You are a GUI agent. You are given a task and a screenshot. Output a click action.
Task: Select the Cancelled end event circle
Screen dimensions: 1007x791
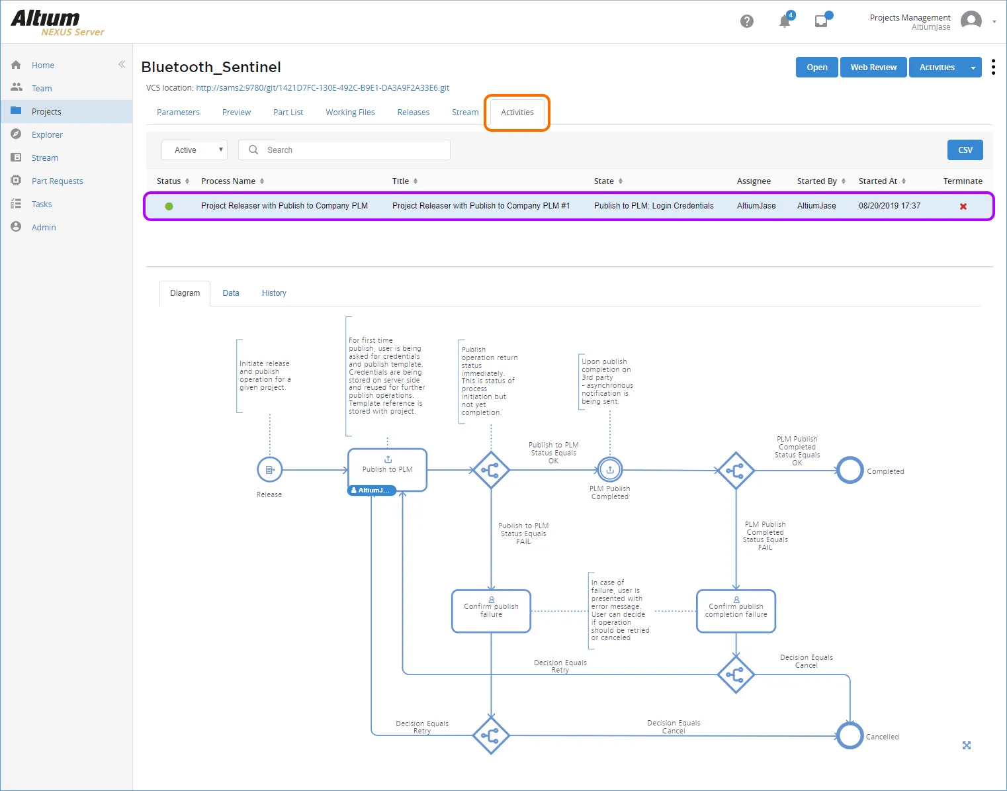pyautogui.click(x=850, y=735)
